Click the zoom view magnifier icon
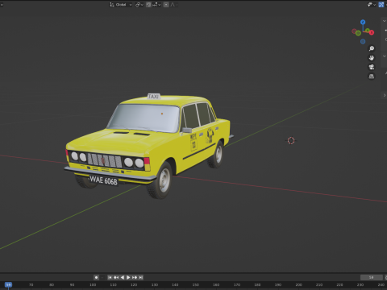The image size is (387, 290). point(372,48)
